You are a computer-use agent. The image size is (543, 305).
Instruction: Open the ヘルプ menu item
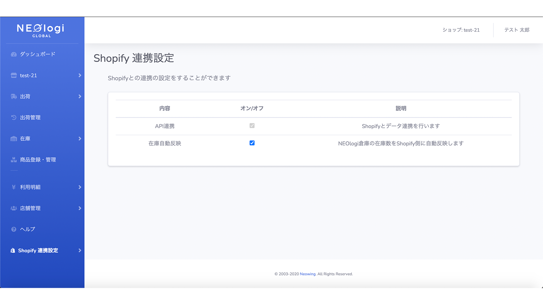pyautogui.click(x=27, y=229)
